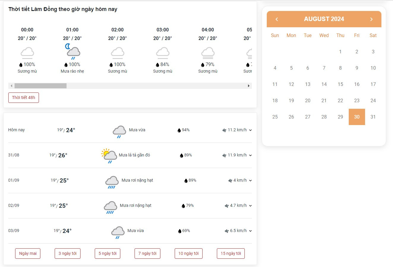The width and height of the screenshot is (393, 267).
Task: Click the humidity drop beside 79% at 04:00
Action: tap(203, 65)
